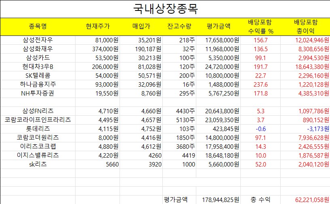
Task: Select the 이리츠코크렙 name cell
Action: pyautogui.click(x=38, y=146)
